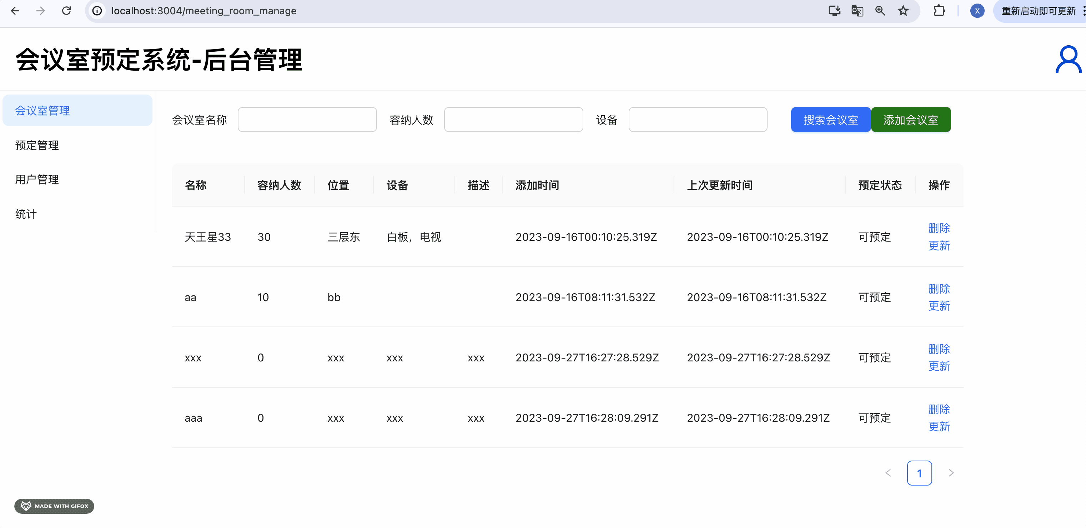Go to next page in pagination
This screenshot has height=528, width=1086.
(951, 473)
